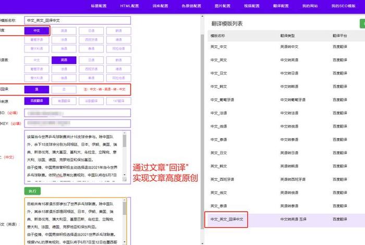Select 泰语 as the target language
365x245 pixels.
[91, 78]
